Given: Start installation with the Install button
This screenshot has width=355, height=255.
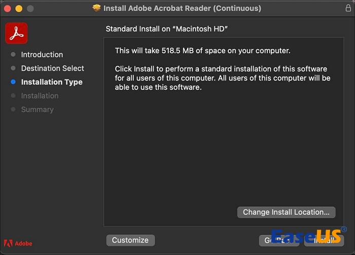Looking at the screenshot, I should coord(324,240).
